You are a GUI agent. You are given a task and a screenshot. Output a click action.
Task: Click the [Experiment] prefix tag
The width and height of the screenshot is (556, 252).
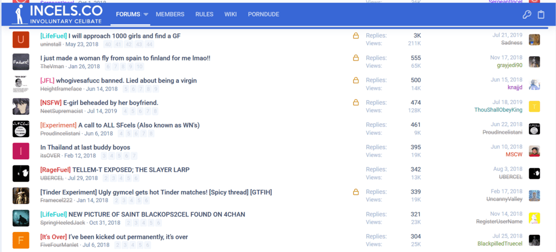58,125
